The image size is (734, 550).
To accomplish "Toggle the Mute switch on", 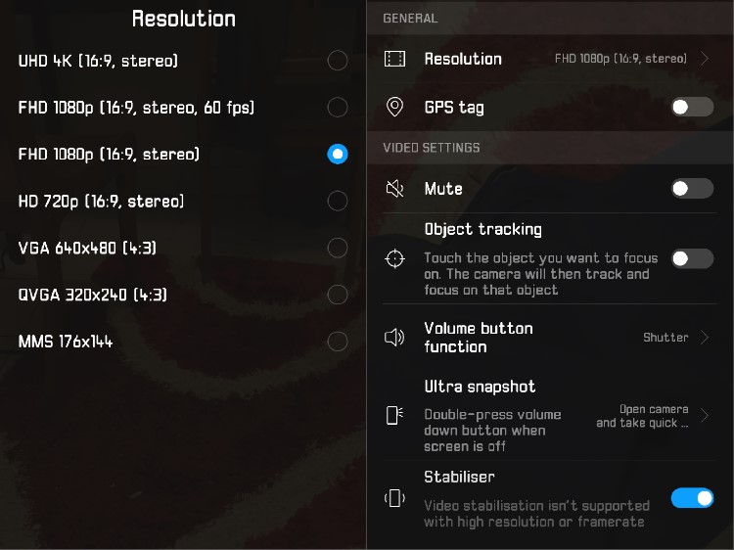I will [x=692, y=189].
